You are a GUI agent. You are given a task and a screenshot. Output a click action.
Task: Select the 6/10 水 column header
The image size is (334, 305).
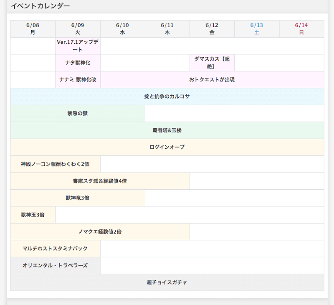(122, 29)
